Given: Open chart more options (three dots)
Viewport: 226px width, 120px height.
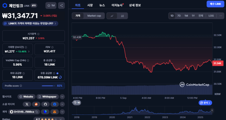Looking at the screenshot, I should (x=221, y=16).
